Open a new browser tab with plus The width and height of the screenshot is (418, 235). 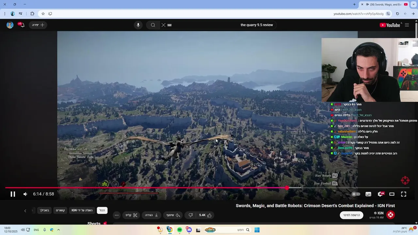tap(354, 4)
